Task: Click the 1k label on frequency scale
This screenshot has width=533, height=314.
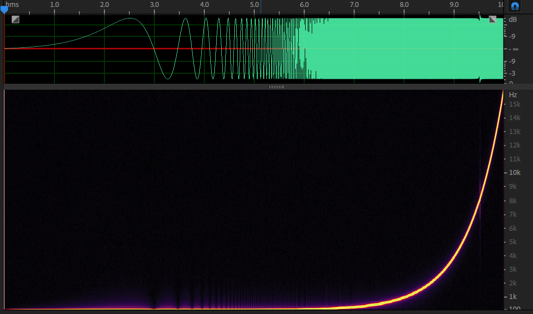Action: coord(515,297)
